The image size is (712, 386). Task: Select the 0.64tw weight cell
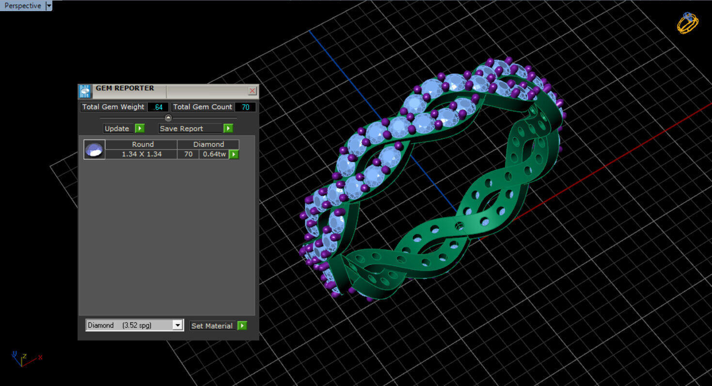pos(214,154)
